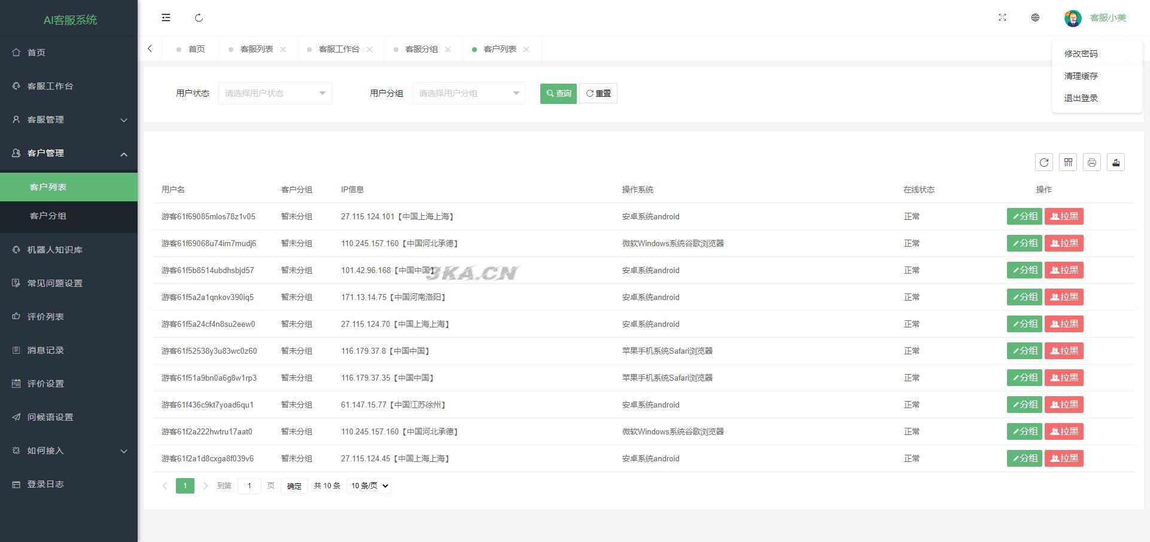Click the green 查询 button
The height and width of the screenshot is (542, 1150).
tap(558, 93)
